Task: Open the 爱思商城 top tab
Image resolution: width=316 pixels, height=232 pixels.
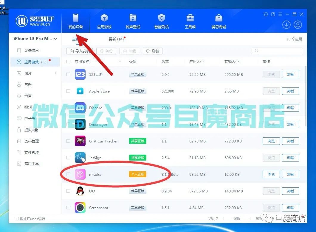Action: coord(219,21)
